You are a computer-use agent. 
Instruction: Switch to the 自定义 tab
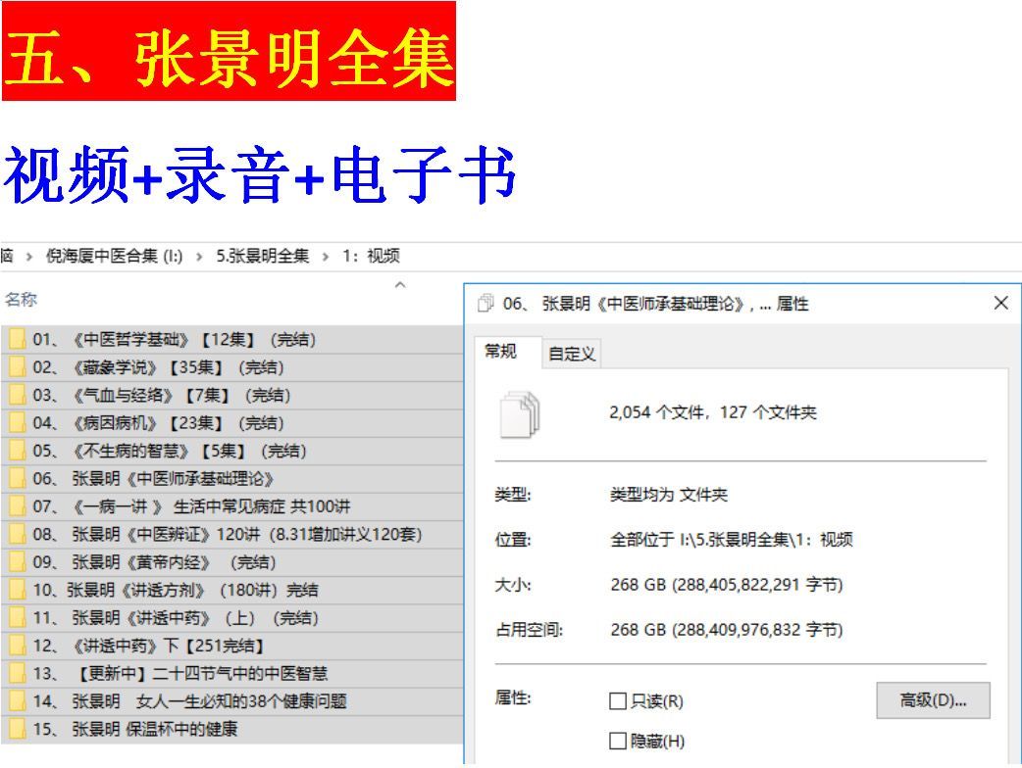(x=572, y=354)
